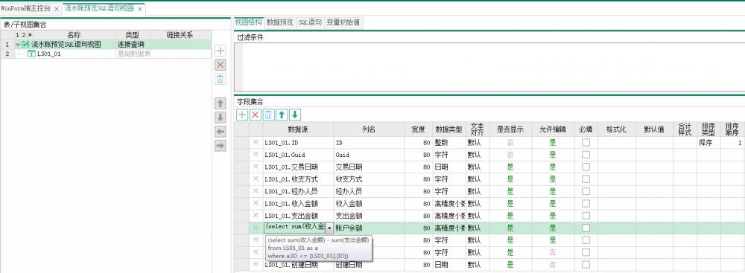Viewport: 745px width, 273px height.
Task: Switch to the 数据预览 tab
Action: [280, 22]
